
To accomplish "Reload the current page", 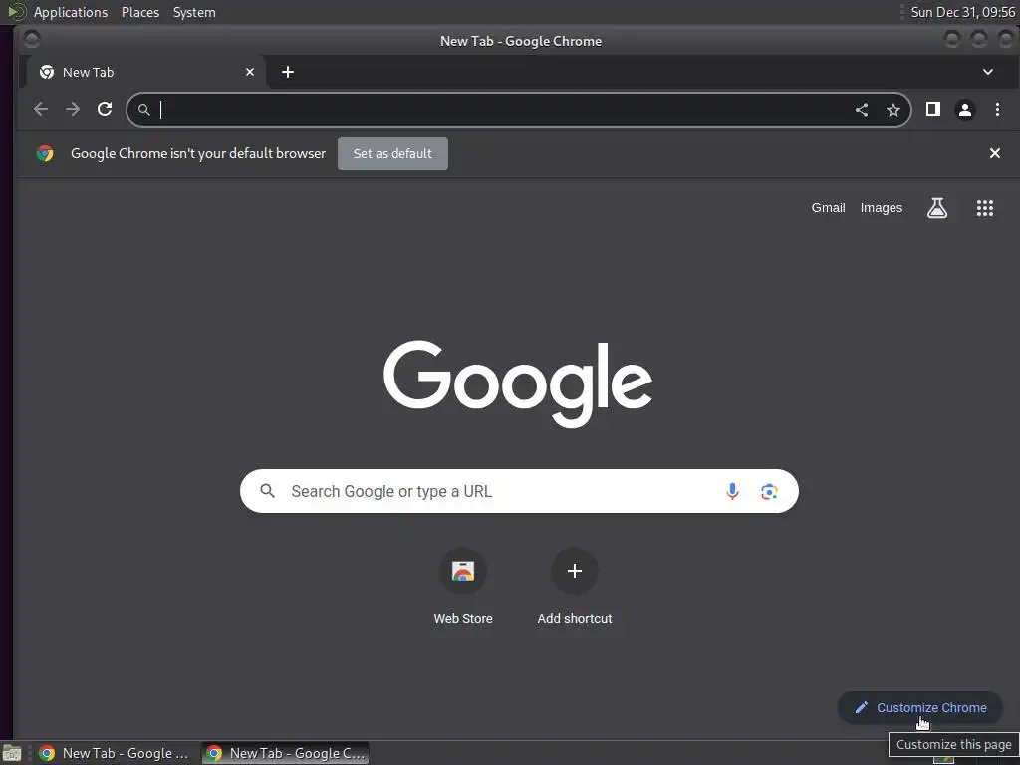I will tap(105, 109).
